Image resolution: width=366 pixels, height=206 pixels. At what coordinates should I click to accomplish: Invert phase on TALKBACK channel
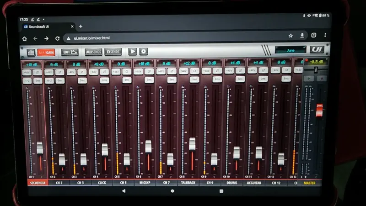click(x=194, y=71)
